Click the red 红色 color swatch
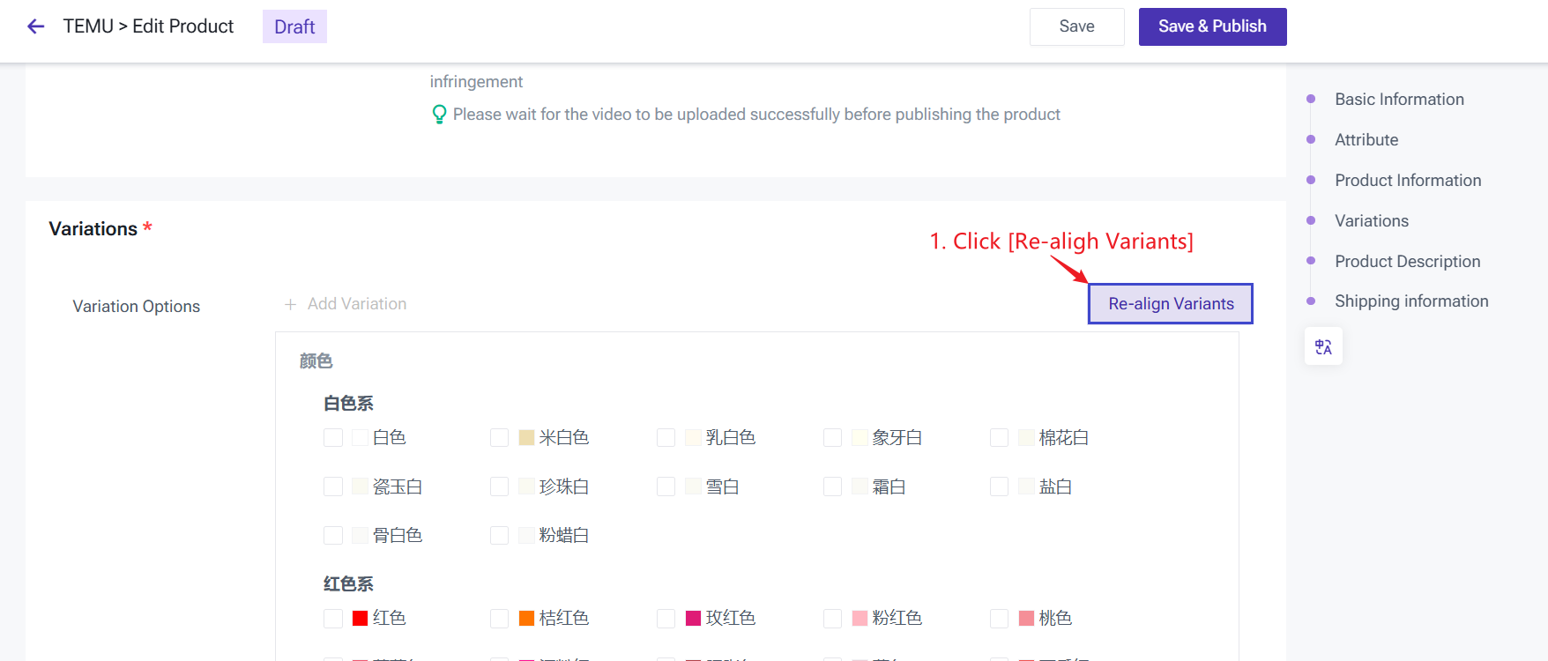 360,619
